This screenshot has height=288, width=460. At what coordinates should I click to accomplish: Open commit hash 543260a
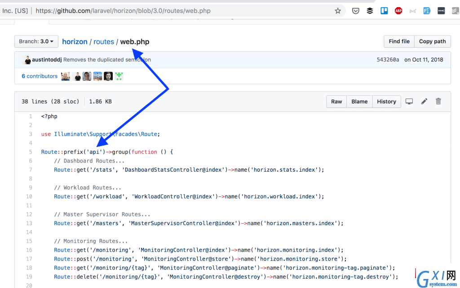[388, 60]
